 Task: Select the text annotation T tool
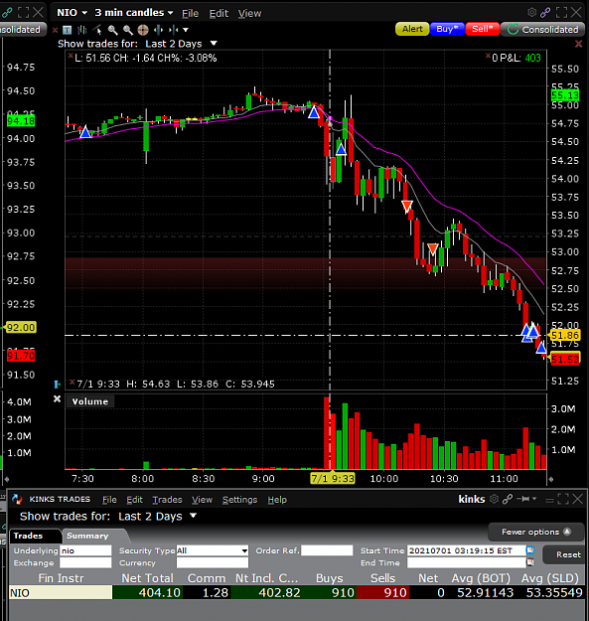(68, 30)
